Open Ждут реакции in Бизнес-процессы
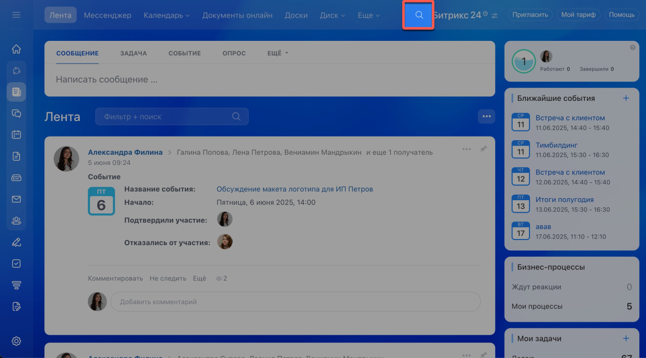Image resolution: width=646 pixels, height=358 pixels. [572, 287]
